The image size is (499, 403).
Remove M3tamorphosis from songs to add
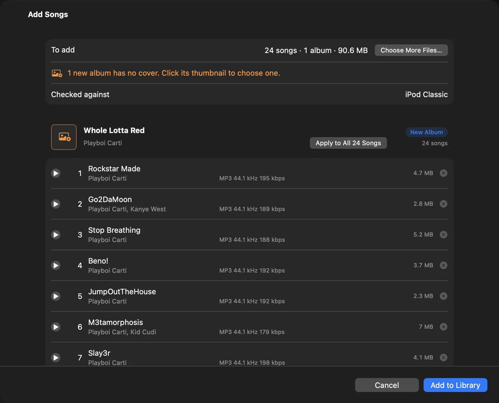pos(444,327)
